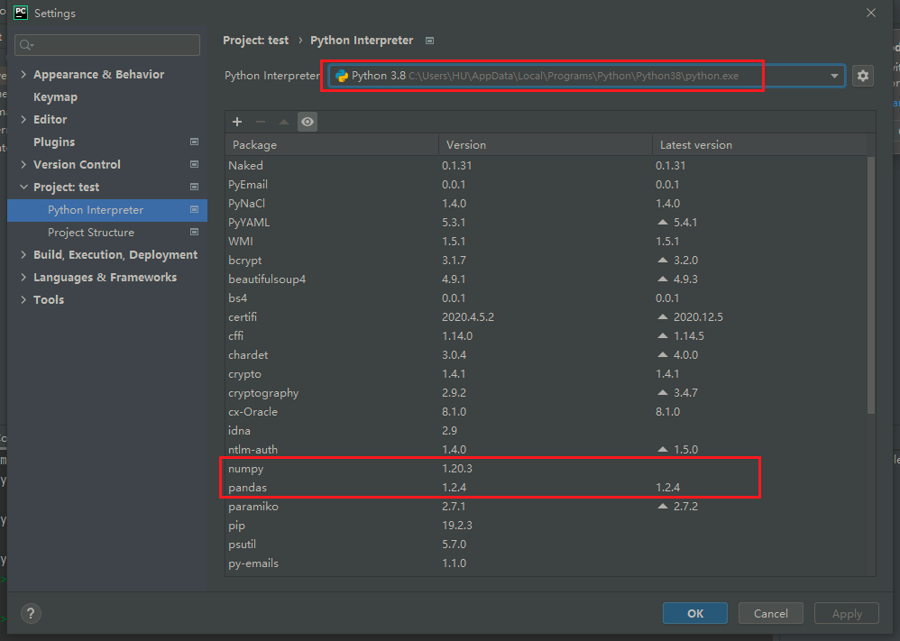Select the numpy package row
Viewport: 900px width, 641px height.
(x=546, y=468)
